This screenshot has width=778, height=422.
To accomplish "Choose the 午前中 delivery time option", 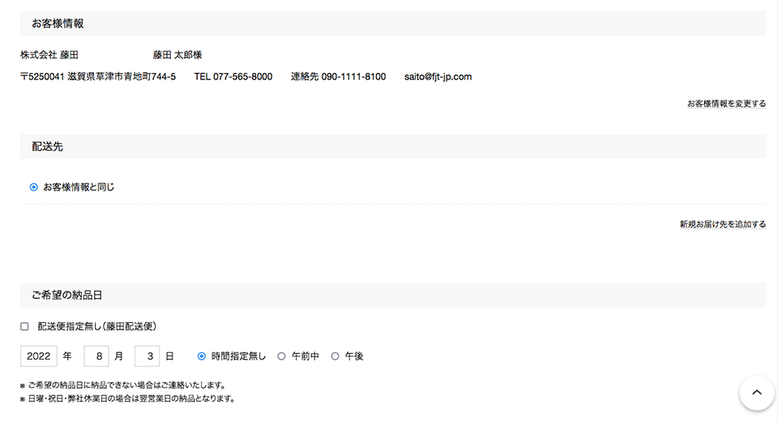I will coord(281,356).
